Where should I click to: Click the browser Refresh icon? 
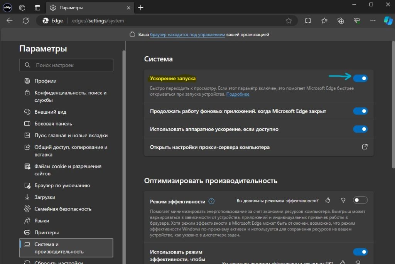coord(26,20)
